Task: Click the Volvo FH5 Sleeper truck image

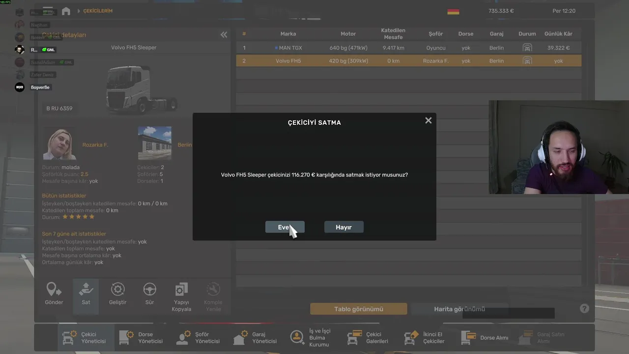Action: tap(142, 90)
